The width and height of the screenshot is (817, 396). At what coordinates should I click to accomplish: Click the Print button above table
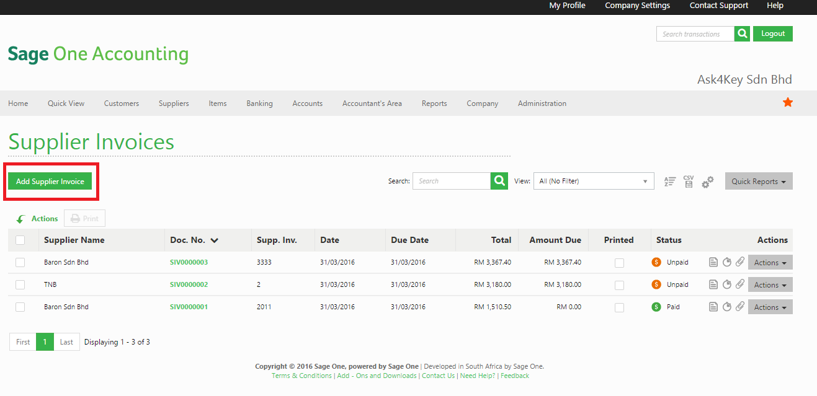point(85,218)
